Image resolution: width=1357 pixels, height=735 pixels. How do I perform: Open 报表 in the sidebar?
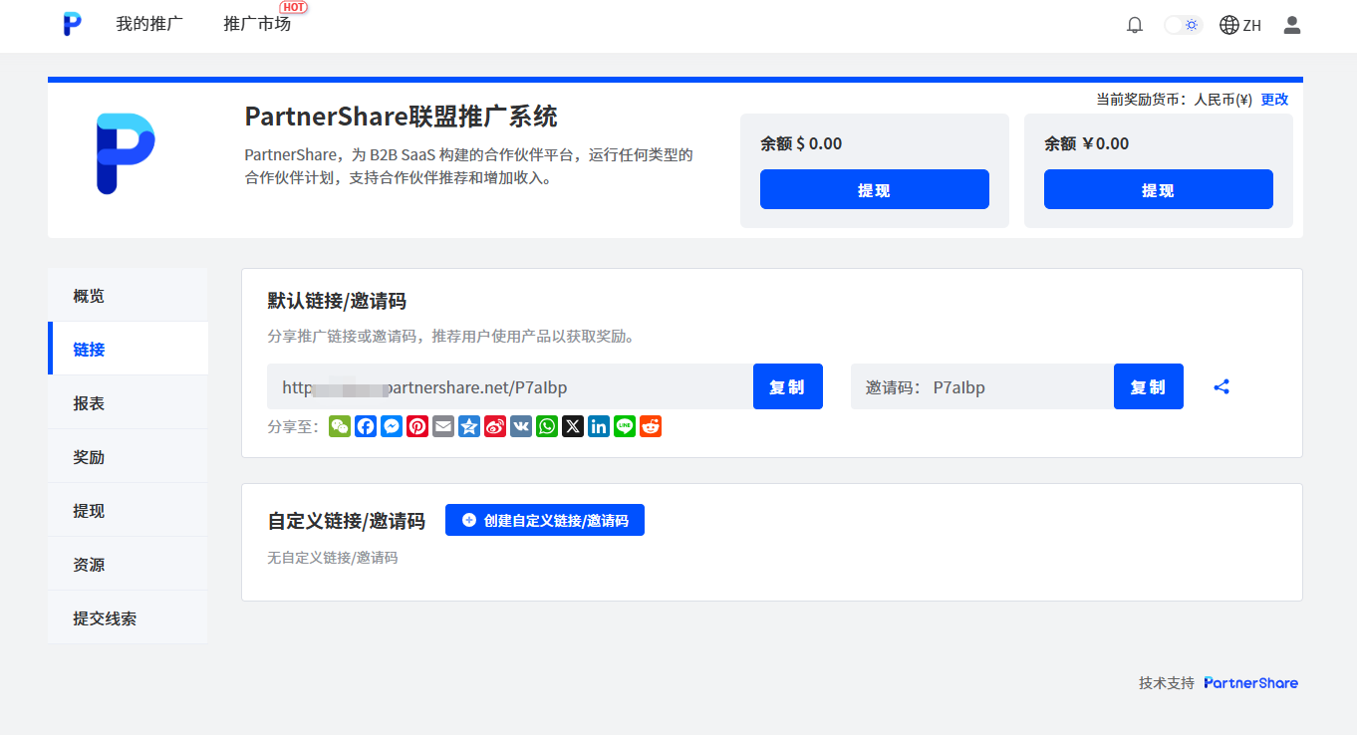tap(128, 402)
